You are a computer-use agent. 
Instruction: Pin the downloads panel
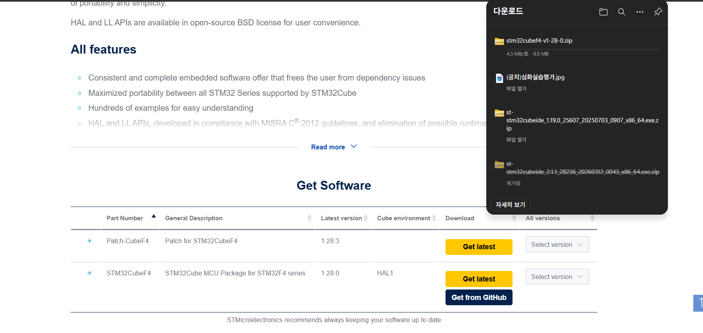pos(658,12)
